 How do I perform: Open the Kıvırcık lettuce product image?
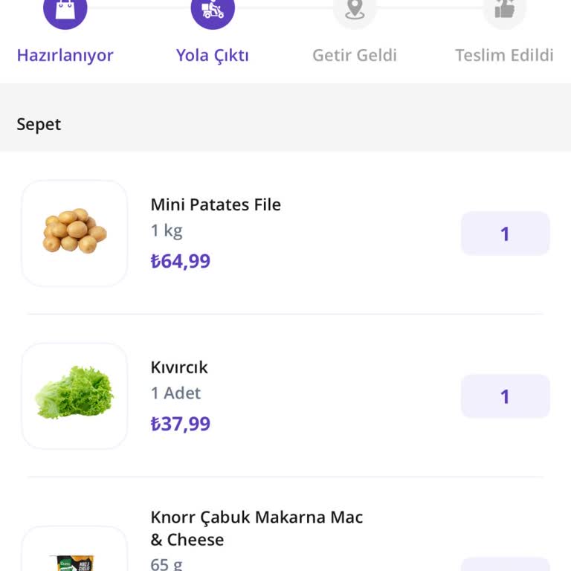point(74,396)
